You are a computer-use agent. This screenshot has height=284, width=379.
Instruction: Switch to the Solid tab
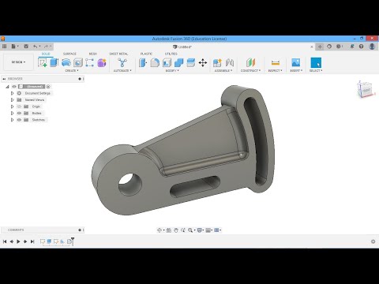(46, 54)
